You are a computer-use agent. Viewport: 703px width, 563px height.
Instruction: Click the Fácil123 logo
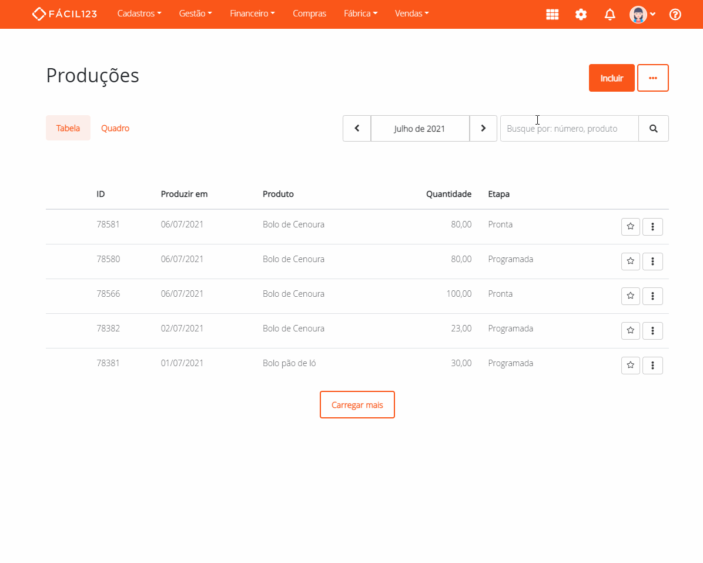[65, 14]
